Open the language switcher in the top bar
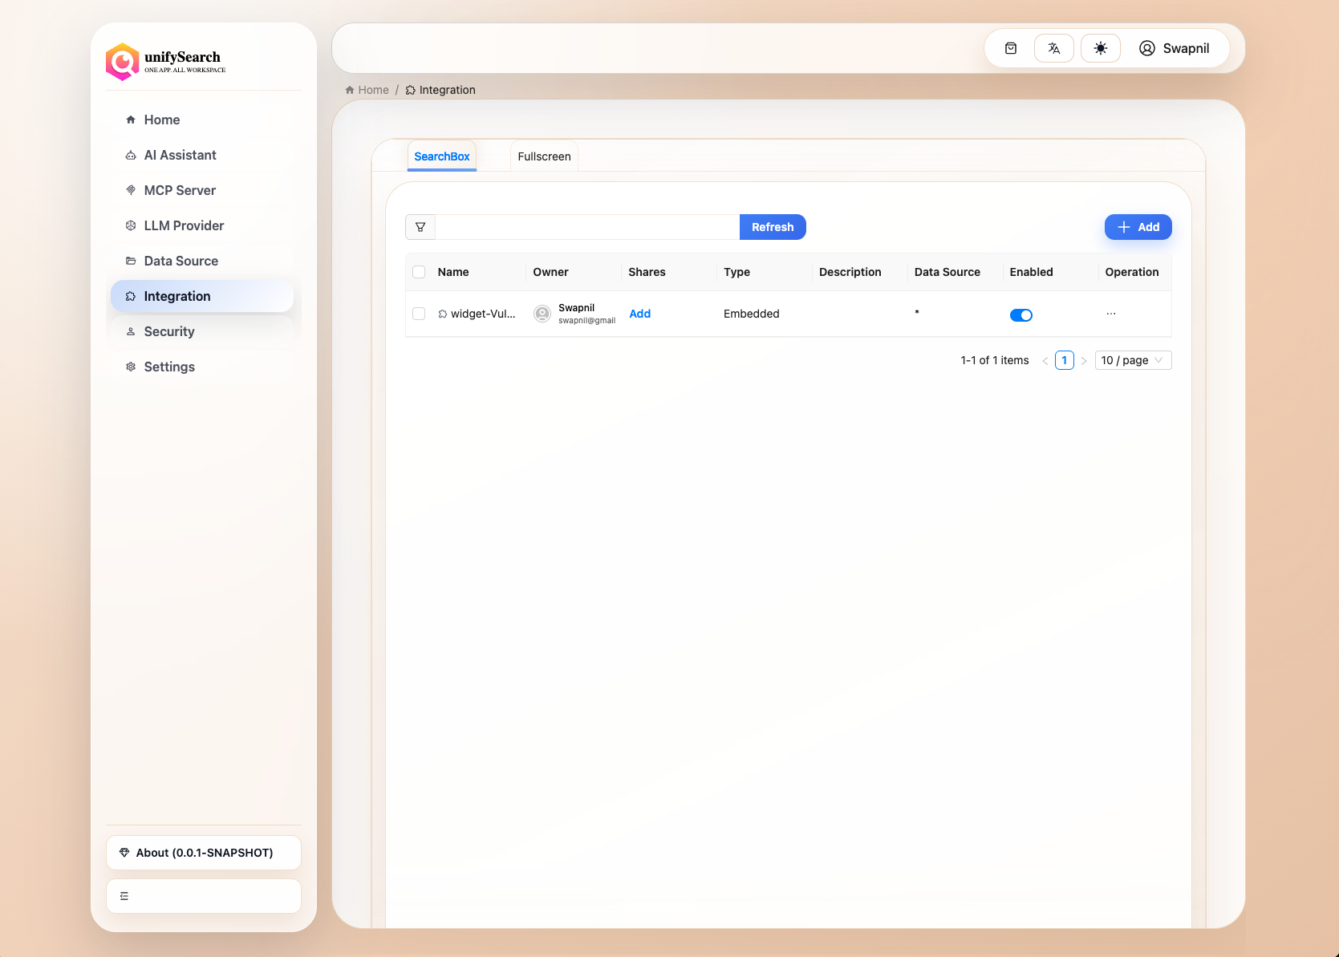Viewport: 1339px width, 957px height. [1053, 47]
